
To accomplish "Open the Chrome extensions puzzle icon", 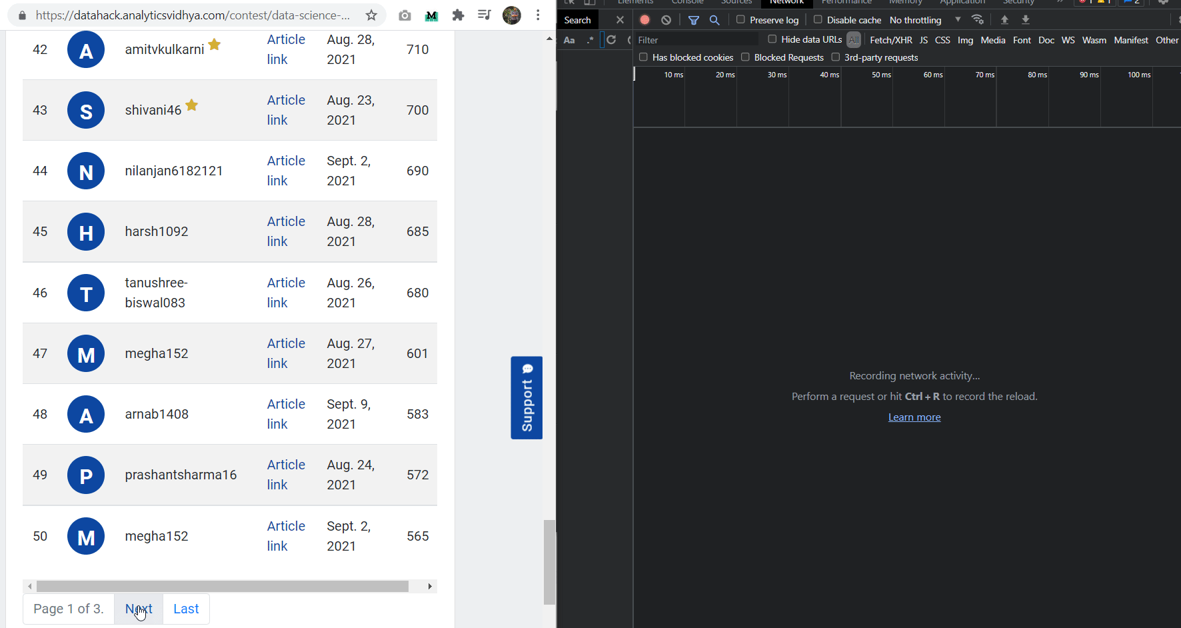I will (x=458, y=15).
